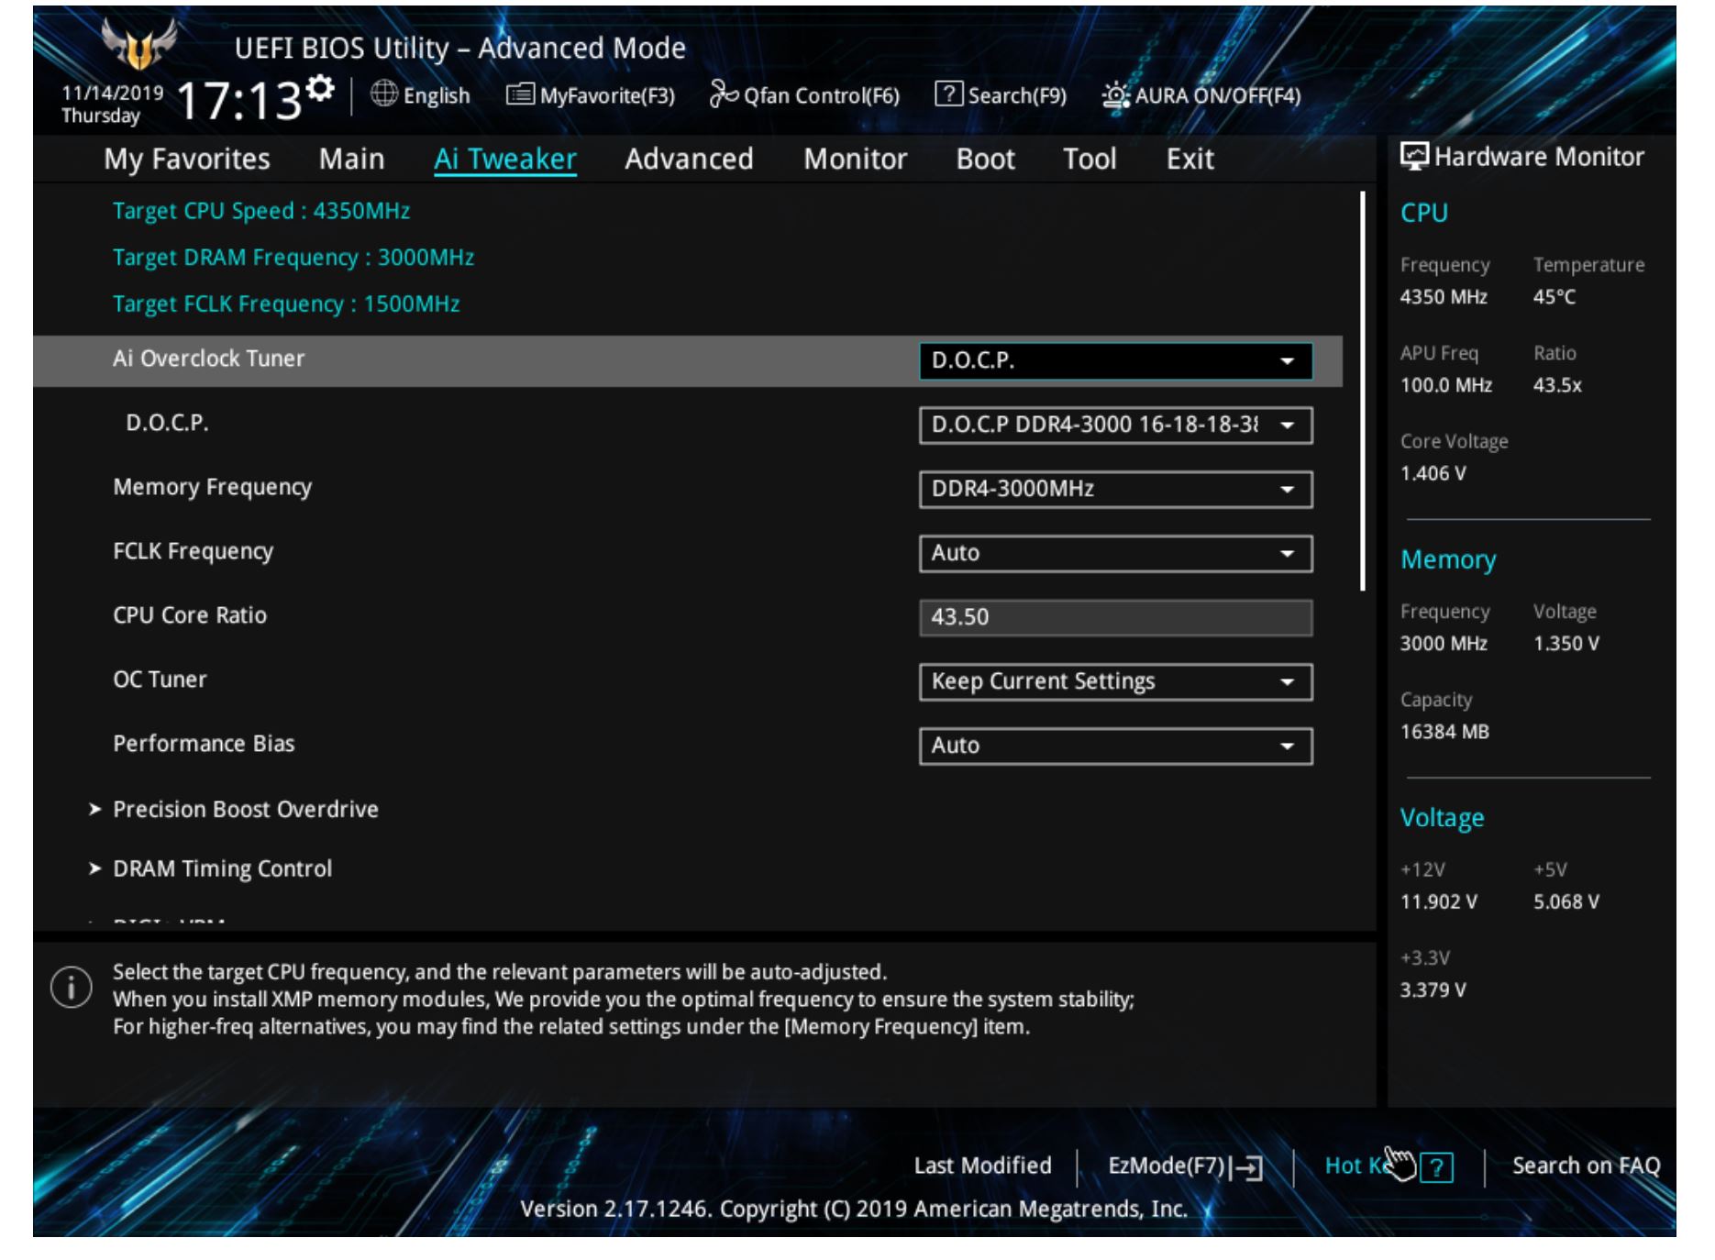The height and width of the screenshot is (1260, 1715).
Task: Select the Ai Tweaker tab
Action: pos(505,159)
